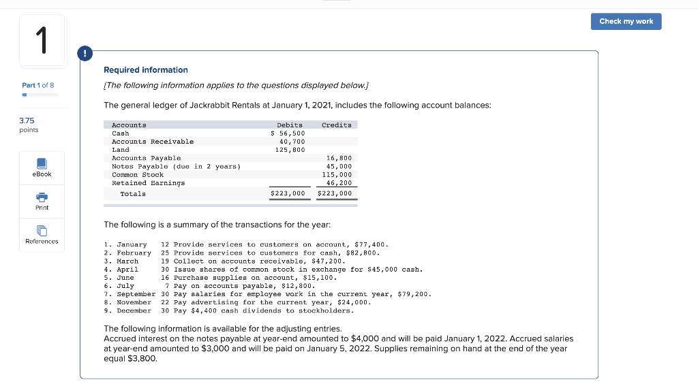Select the Notes Payable (due in 2 years) row

(x=230, y=166)
